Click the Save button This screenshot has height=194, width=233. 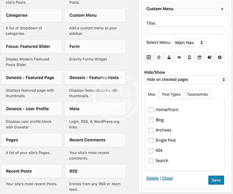(216, 180)
